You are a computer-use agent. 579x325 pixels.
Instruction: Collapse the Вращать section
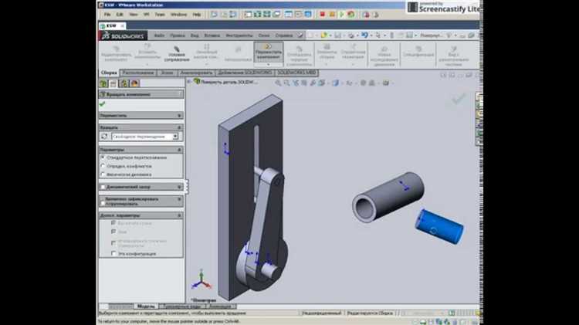(x=179, y=127)
